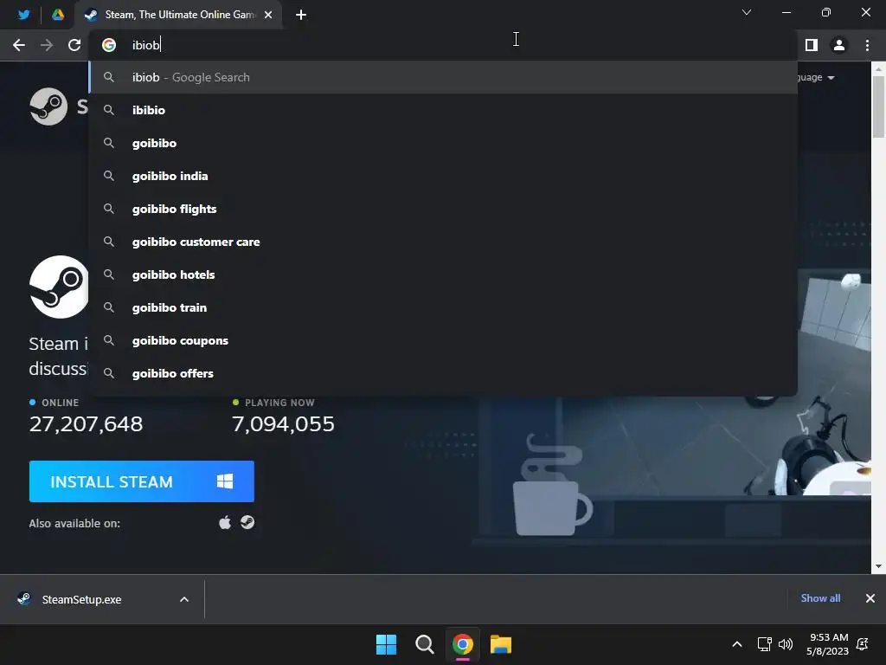Open the notification center icon

[x=863, y=644]
